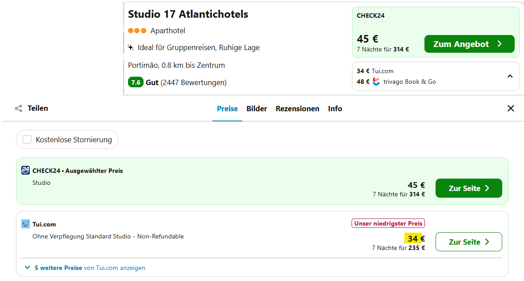Click Zur Seite for Tui.com offer
Viewport: 524px width, 281px height.
[x=468, y=242]
